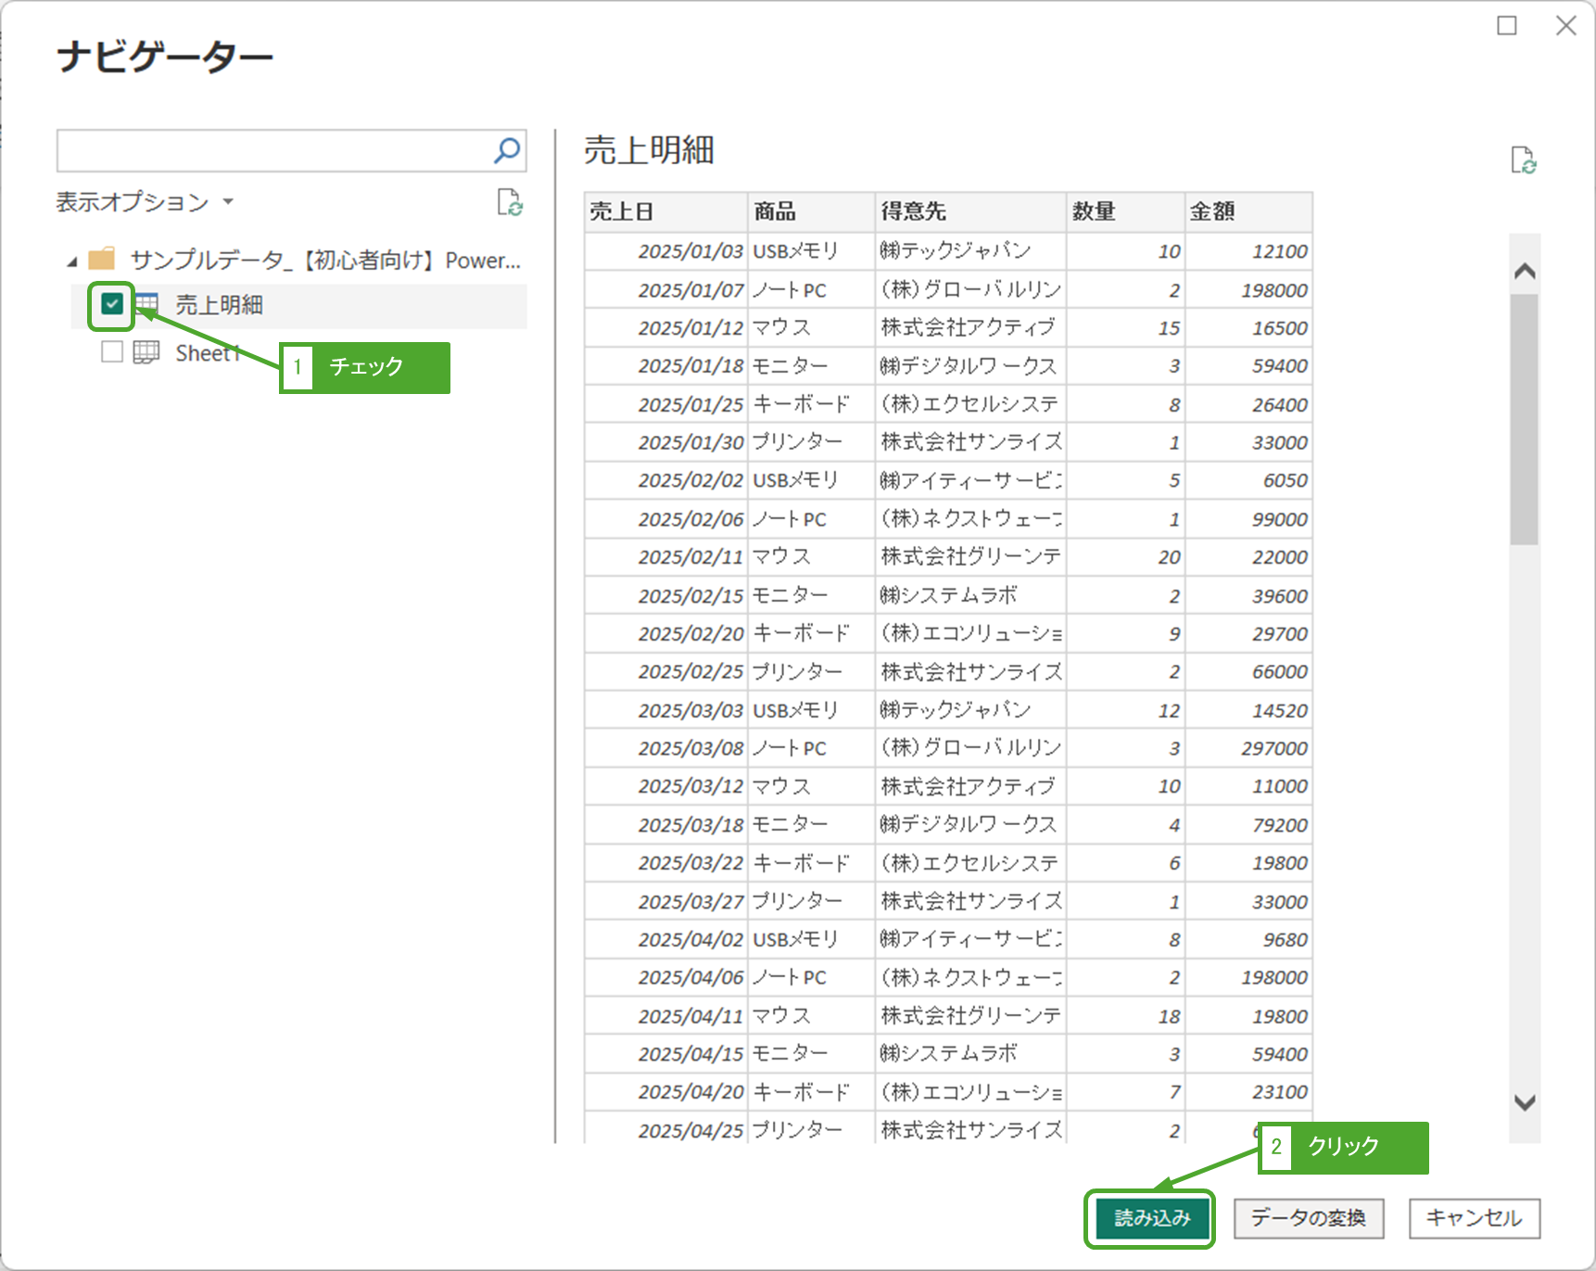Click the sheet icon next to Sheet1
1596x1271 pixels.
146,352
